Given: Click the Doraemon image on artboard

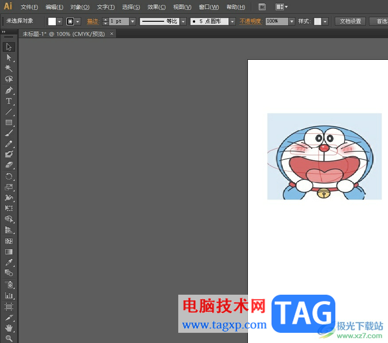Looking at the screenshot, I should coord(325,156).
